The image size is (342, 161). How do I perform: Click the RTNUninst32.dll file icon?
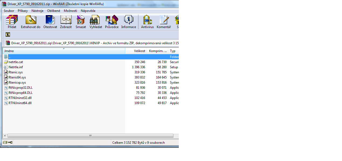click(x=6, y=98)
